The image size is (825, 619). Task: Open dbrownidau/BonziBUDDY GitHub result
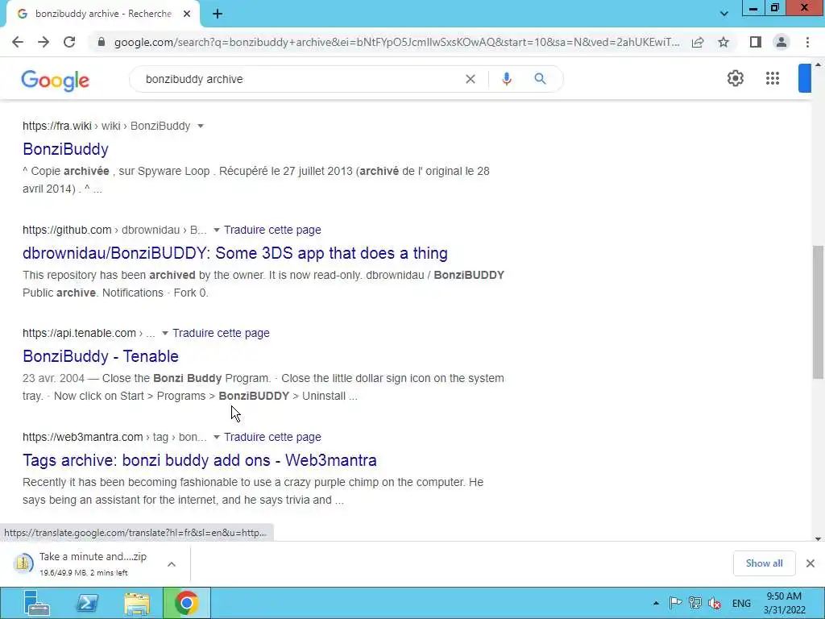coord(235,253)
